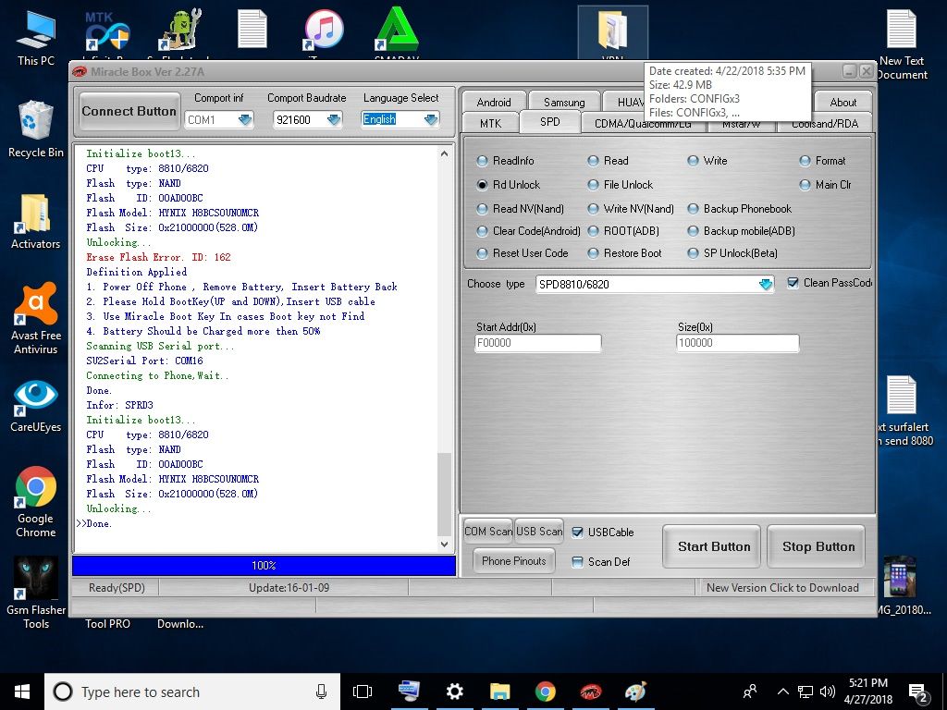Select the Write radio option
Viewport: 947px width, 710px height.
pyautogui.click(x=693, y=161)
